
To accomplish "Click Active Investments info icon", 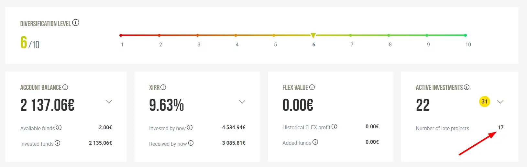I will 467,87.
